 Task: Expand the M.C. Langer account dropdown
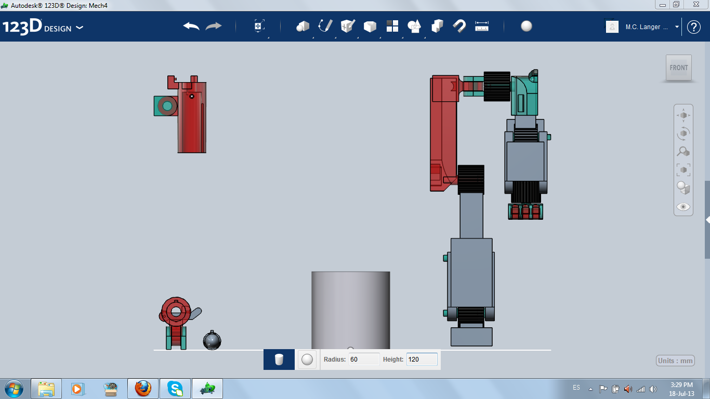(x=677, y=27)
